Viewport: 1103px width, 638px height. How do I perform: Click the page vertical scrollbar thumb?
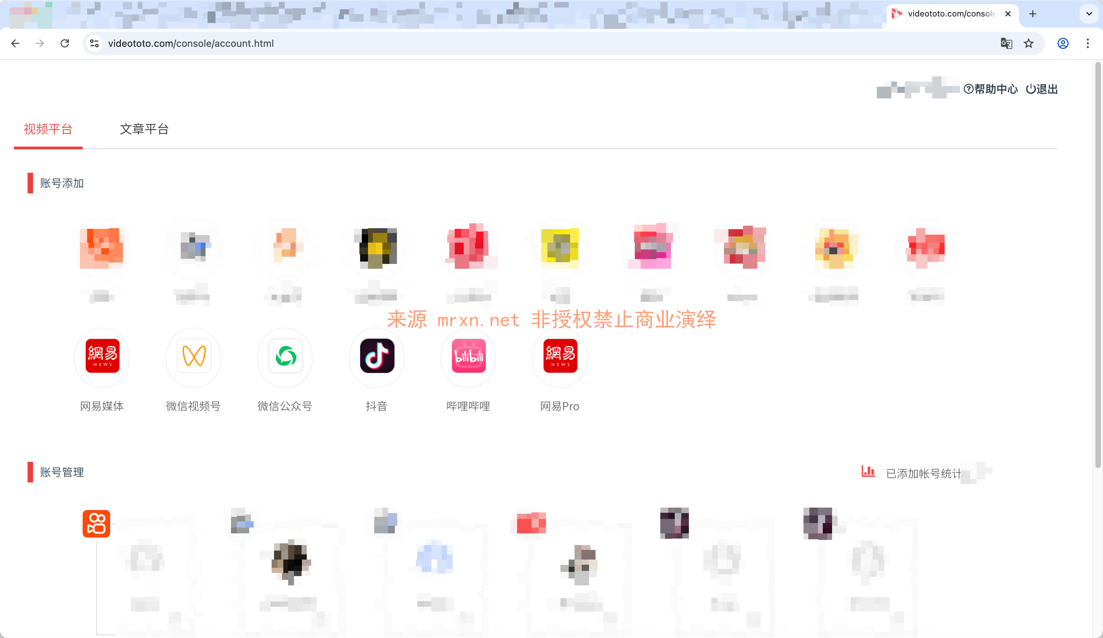[x=1098, y=265]
